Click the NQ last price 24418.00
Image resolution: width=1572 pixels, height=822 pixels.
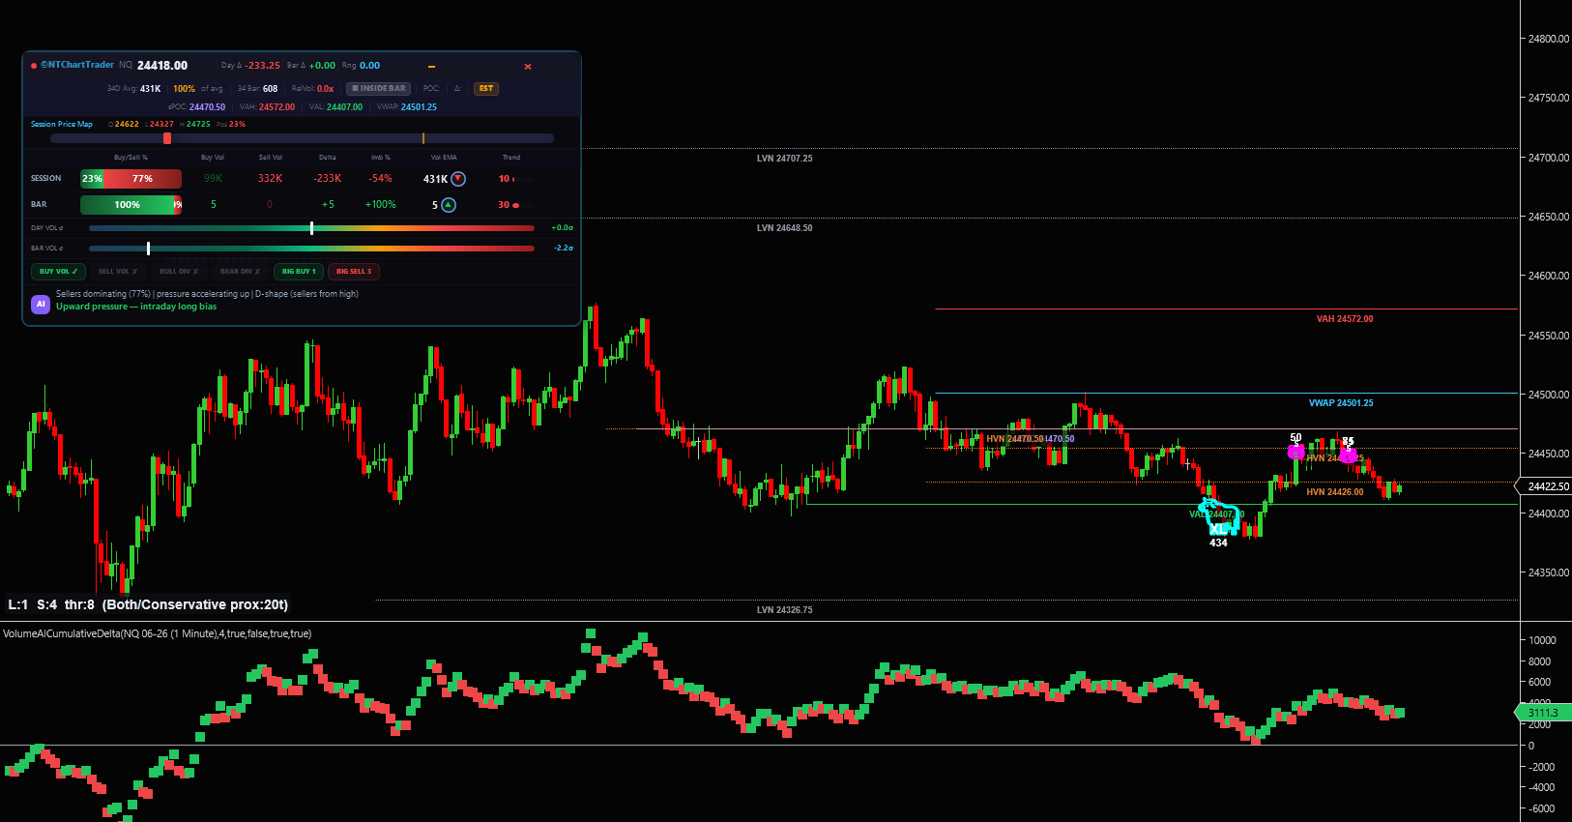162,66
